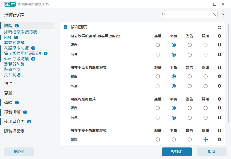Show info for 惡意軟體偵測 防護 row
Screen dimensions: 231x159
coord(219,54)
